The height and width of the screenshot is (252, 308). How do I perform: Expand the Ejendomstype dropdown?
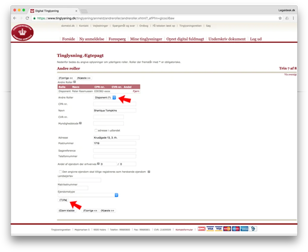click(x=88, y=195)
